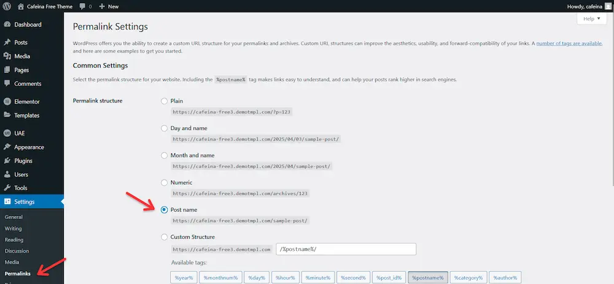Click the Comments speech bubble sidebar icon
The image size is (614, 284).
coord(7,83)
